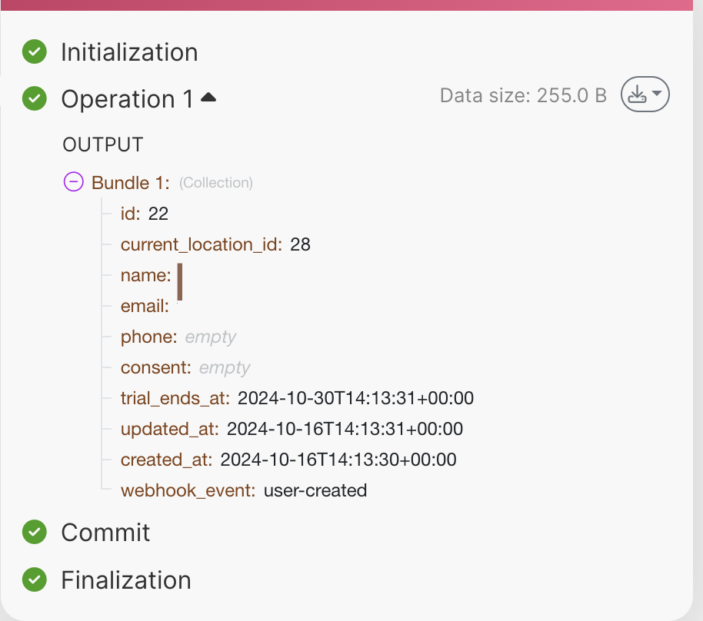Click the webhook_event value user-created
The image size is (703, 621).
point(315,490)
